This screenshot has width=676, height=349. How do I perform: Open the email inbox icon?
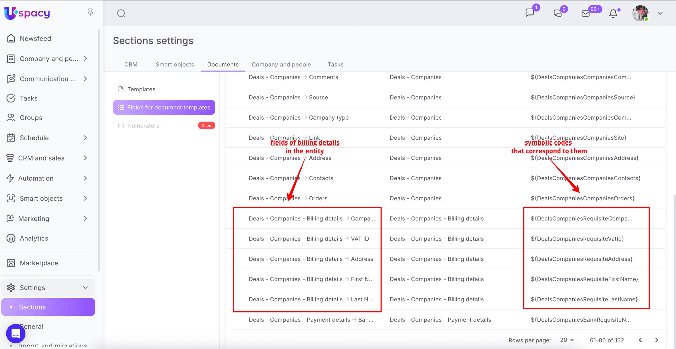pos(586,14)
